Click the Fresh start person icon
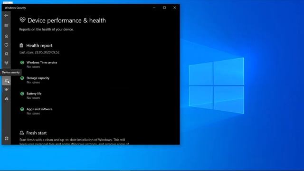 [22, 133]
